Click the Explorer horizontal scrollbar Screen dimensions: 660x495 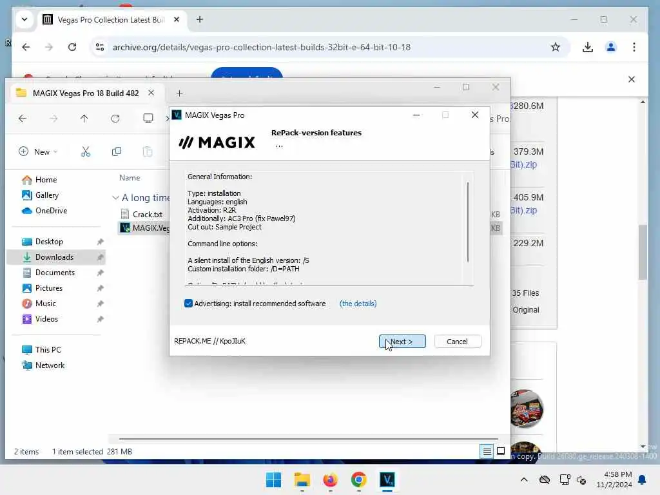click(308, 439)
